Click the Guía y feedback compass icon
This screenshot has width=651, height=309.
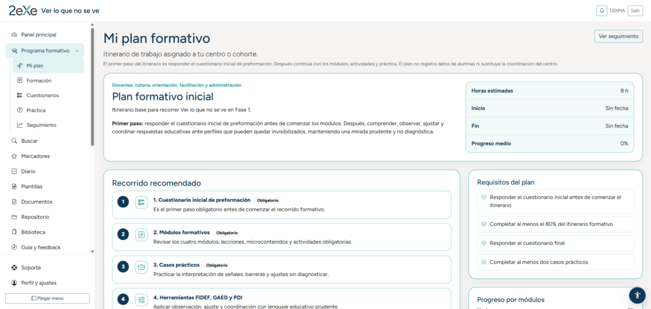pyautogui.click(x=14, y=247)
